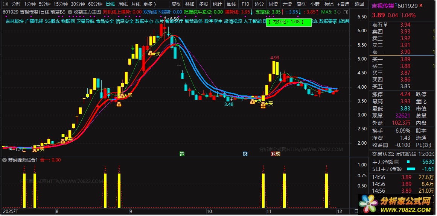Click the 卖一 price 3.90
This screenshot has height=216, width=437.
[405, 52]
